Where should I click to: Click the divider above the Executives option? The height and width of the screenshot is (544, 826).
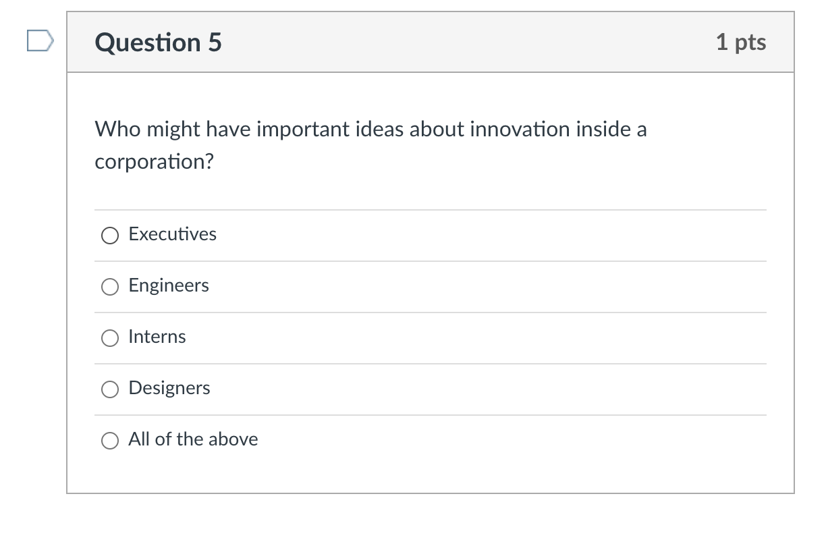[x=431, y=209]
